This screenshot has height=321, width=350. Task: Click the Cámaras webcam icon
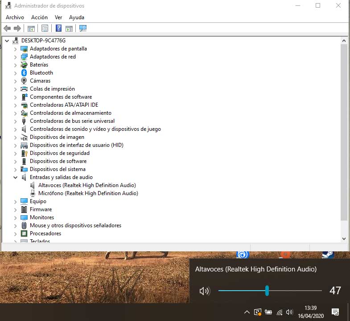(24, 81)
